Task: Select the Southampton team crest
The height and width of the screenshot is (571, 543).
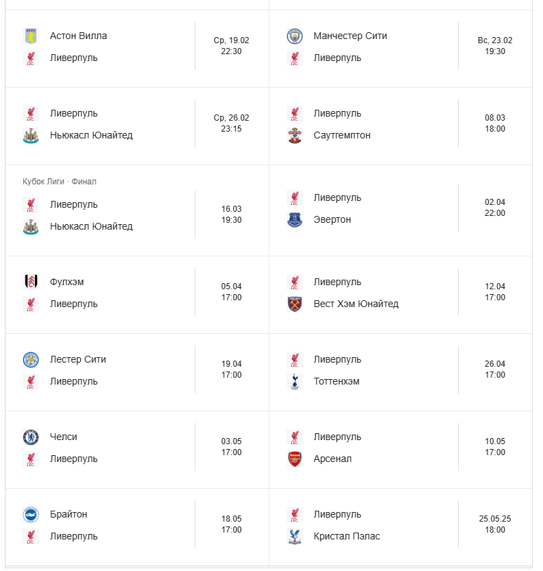Action: (x=295, y=135)
